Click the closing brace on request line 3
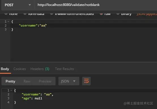Screen dimensions: 157x109 tap(12, 30)
